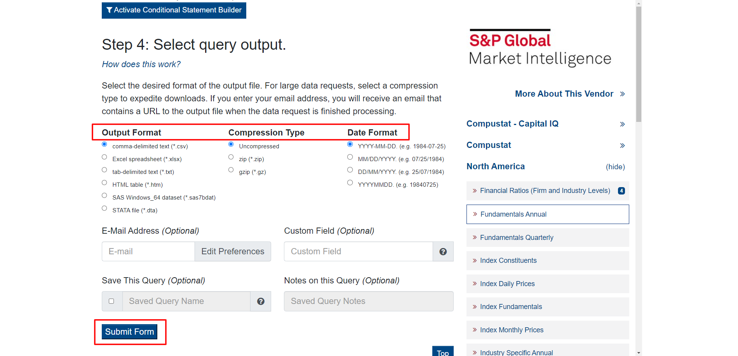This screenshot has height=356, width=738.
Task: Click the Top button
Action: click(443, 351)
